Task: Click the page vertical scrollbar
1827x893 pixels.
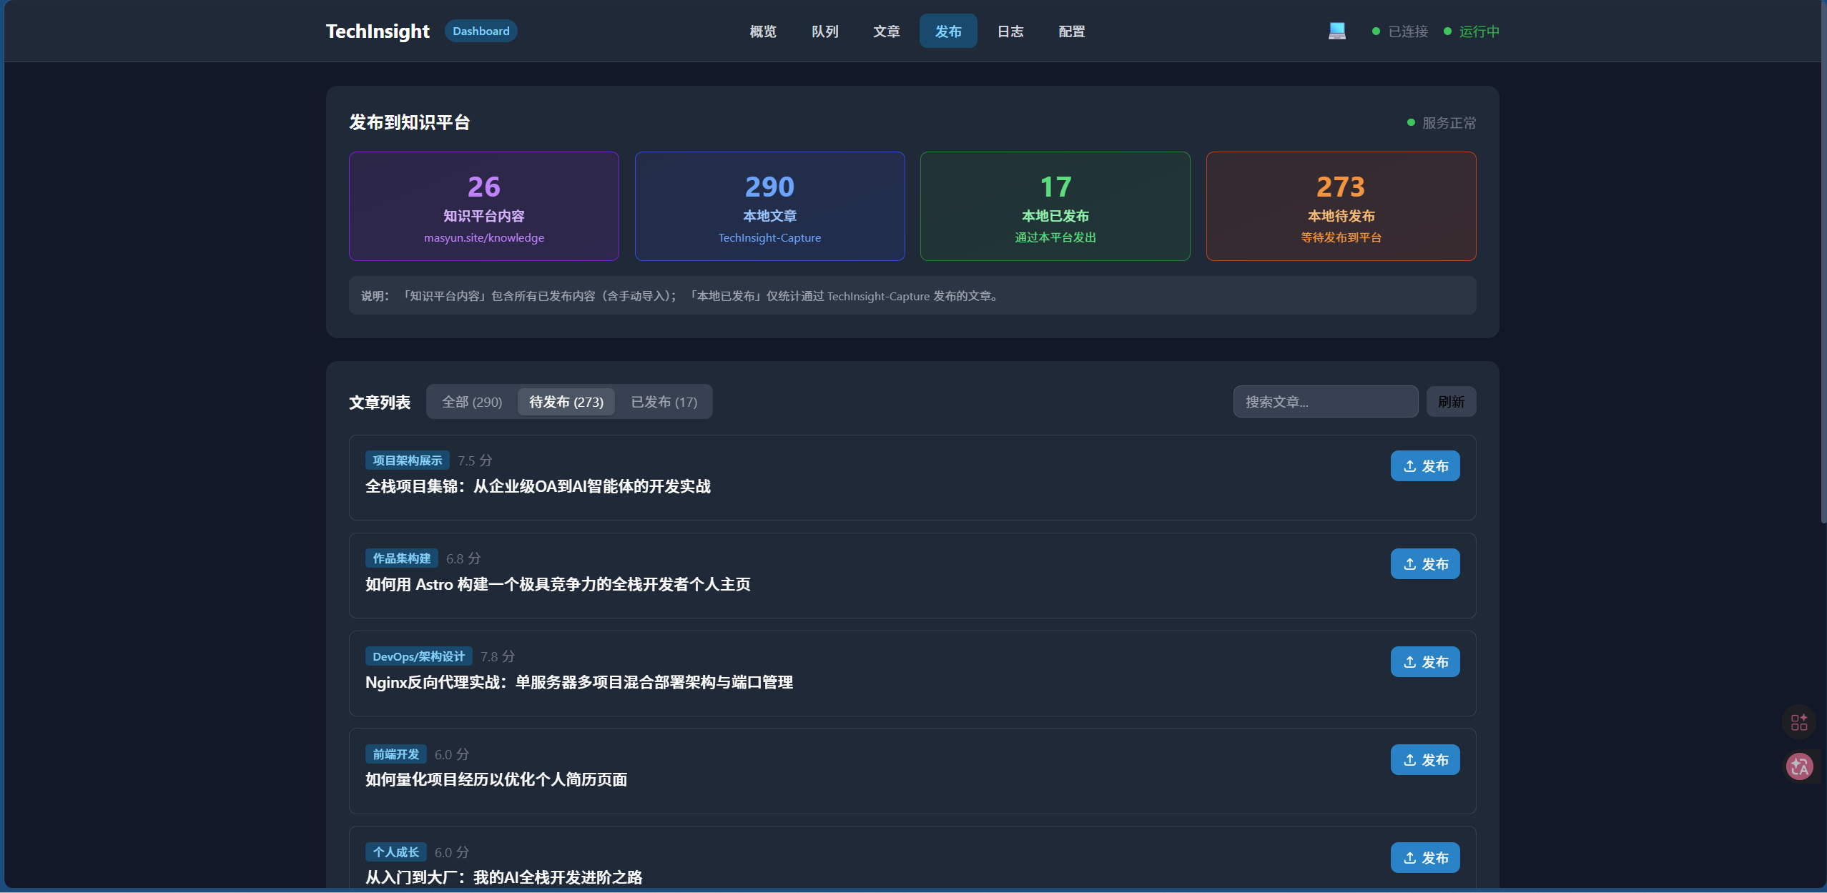Action: (1823, 261)
